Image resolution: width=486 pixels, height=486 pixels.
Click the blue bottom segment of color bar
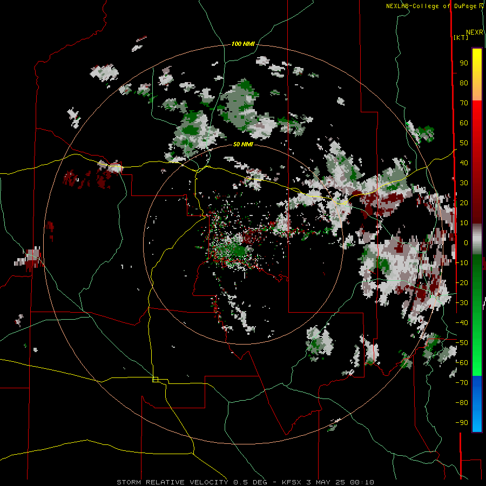click(x=477, y=404)
